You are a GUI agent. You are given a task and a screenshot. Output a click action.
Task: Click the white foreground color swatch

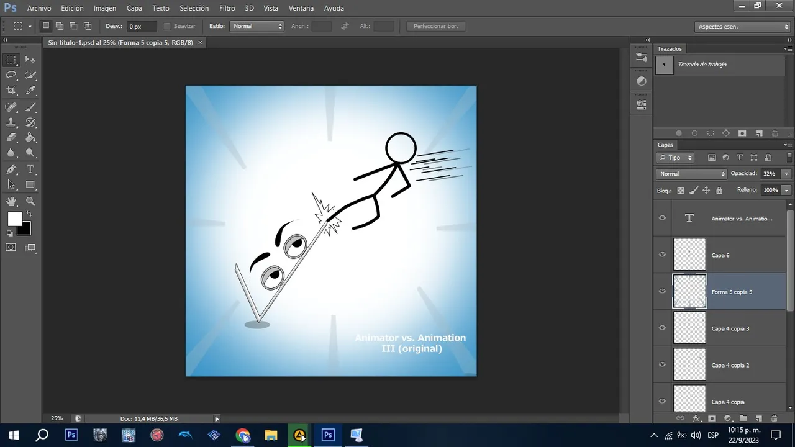coord(14,219)
